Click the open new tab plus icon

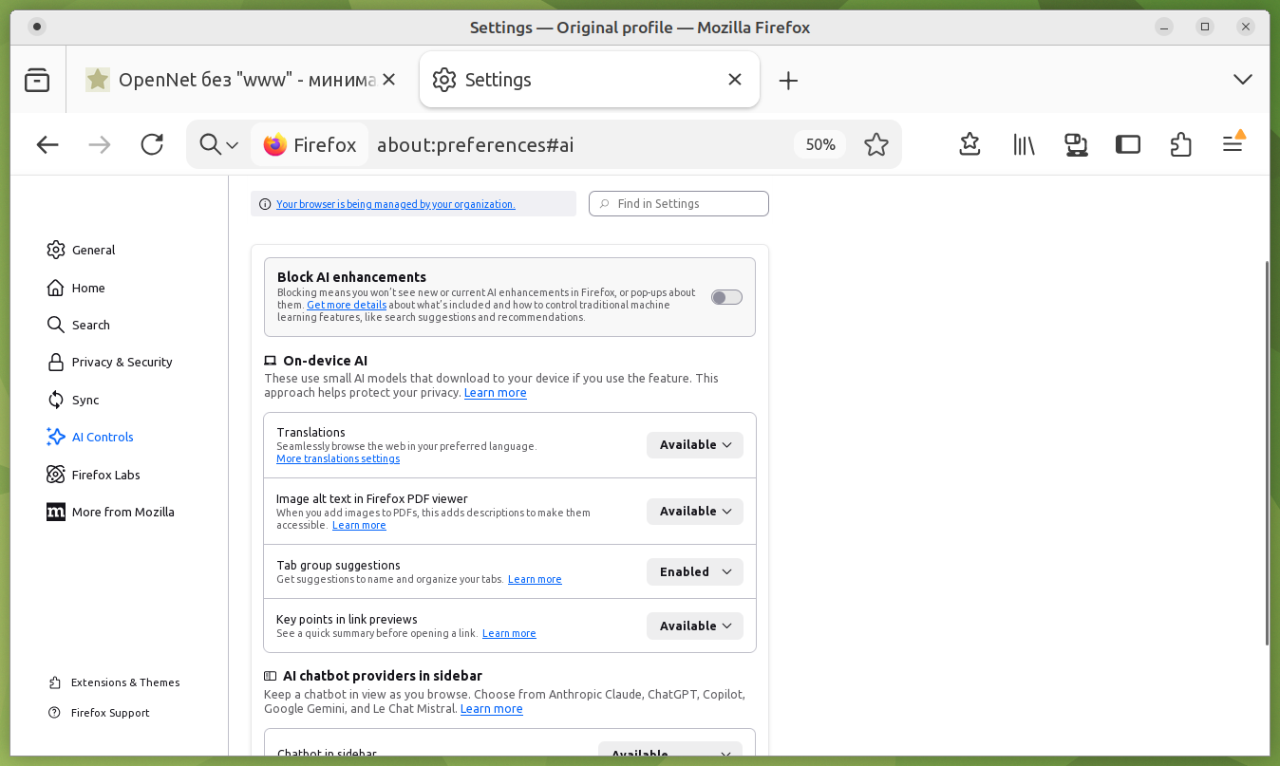788,81
